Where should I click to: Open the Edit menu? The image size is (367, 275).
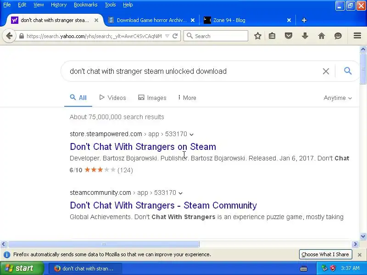tap(22, 5)
